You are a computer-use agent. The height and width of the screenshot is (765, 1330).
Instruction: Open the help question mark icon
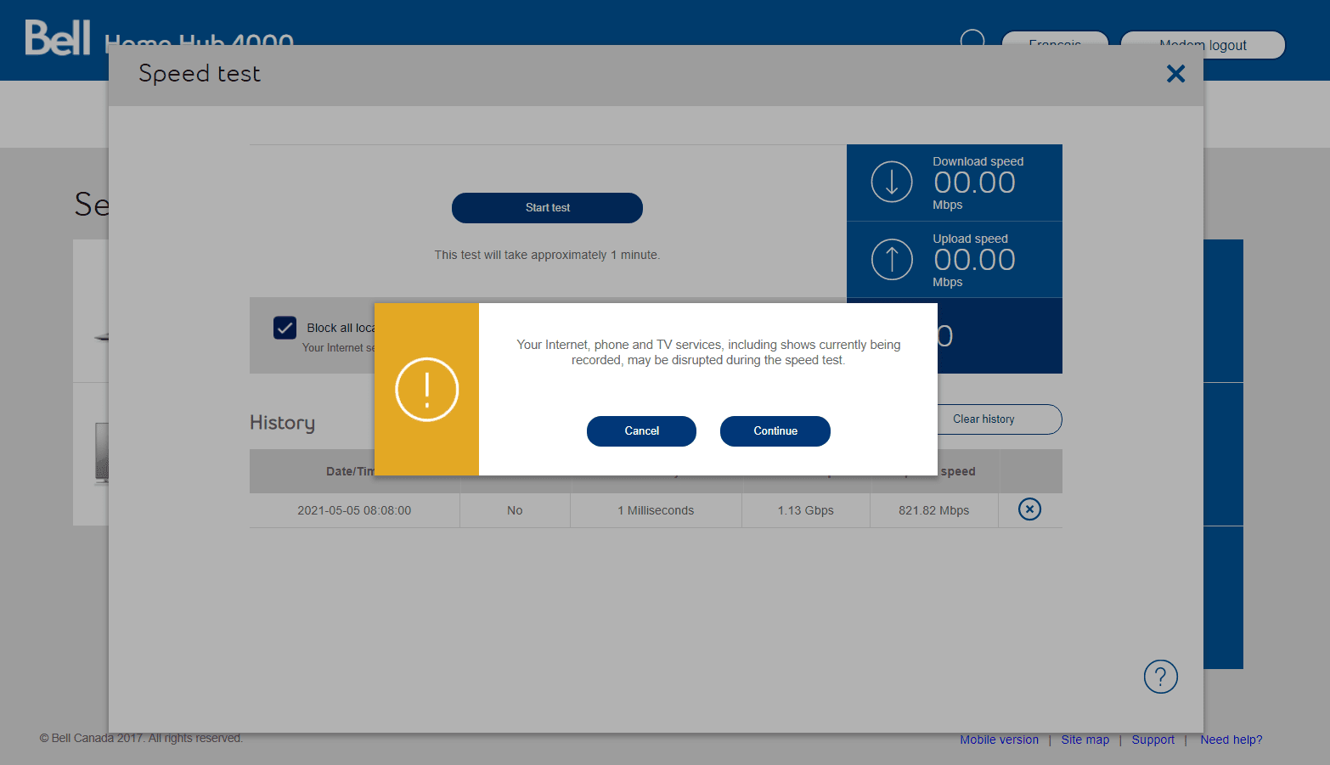(x=1160, y=677)
